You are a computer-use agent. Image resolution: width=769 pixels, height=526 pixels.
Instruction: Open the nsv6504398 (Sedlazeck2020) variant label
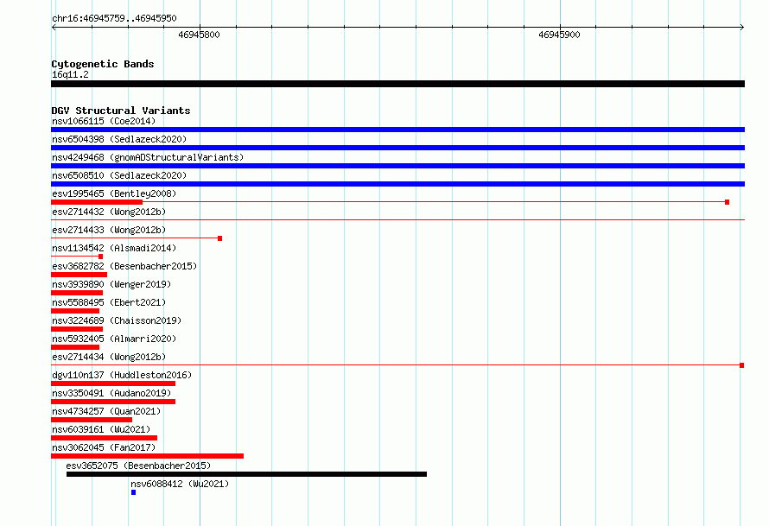119,139
